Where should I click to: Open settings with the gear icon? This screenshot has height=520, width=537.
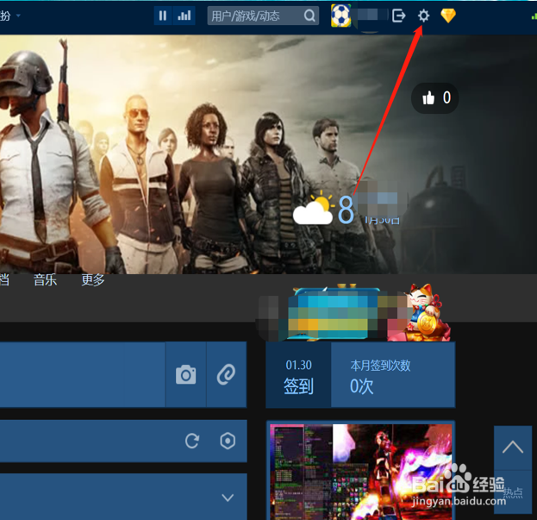(x=423, y=16)
